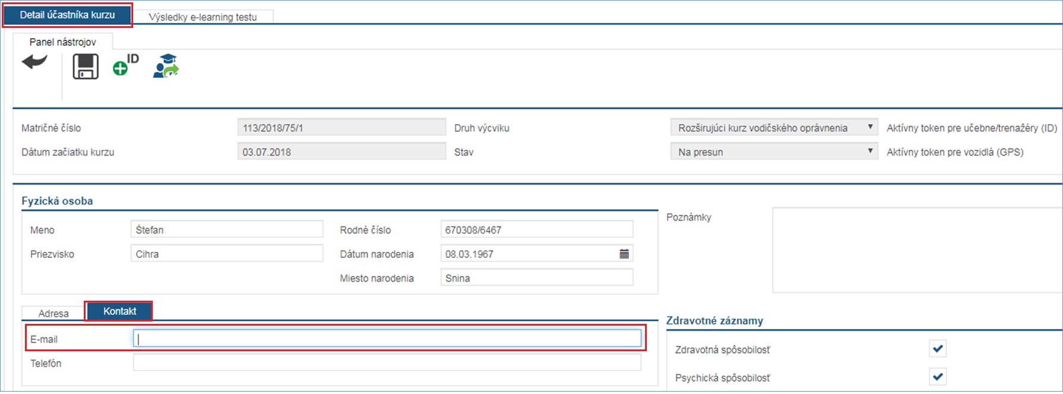Click the Priezvisko text field
Image resolution: width=1063 pixels, height=394 pixels.
227,254
